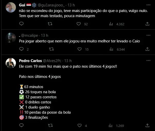The width and height of the screenshot is (155, 131).
Task: Open more options on Gui's tweet
Action: (x=148, y=5)
